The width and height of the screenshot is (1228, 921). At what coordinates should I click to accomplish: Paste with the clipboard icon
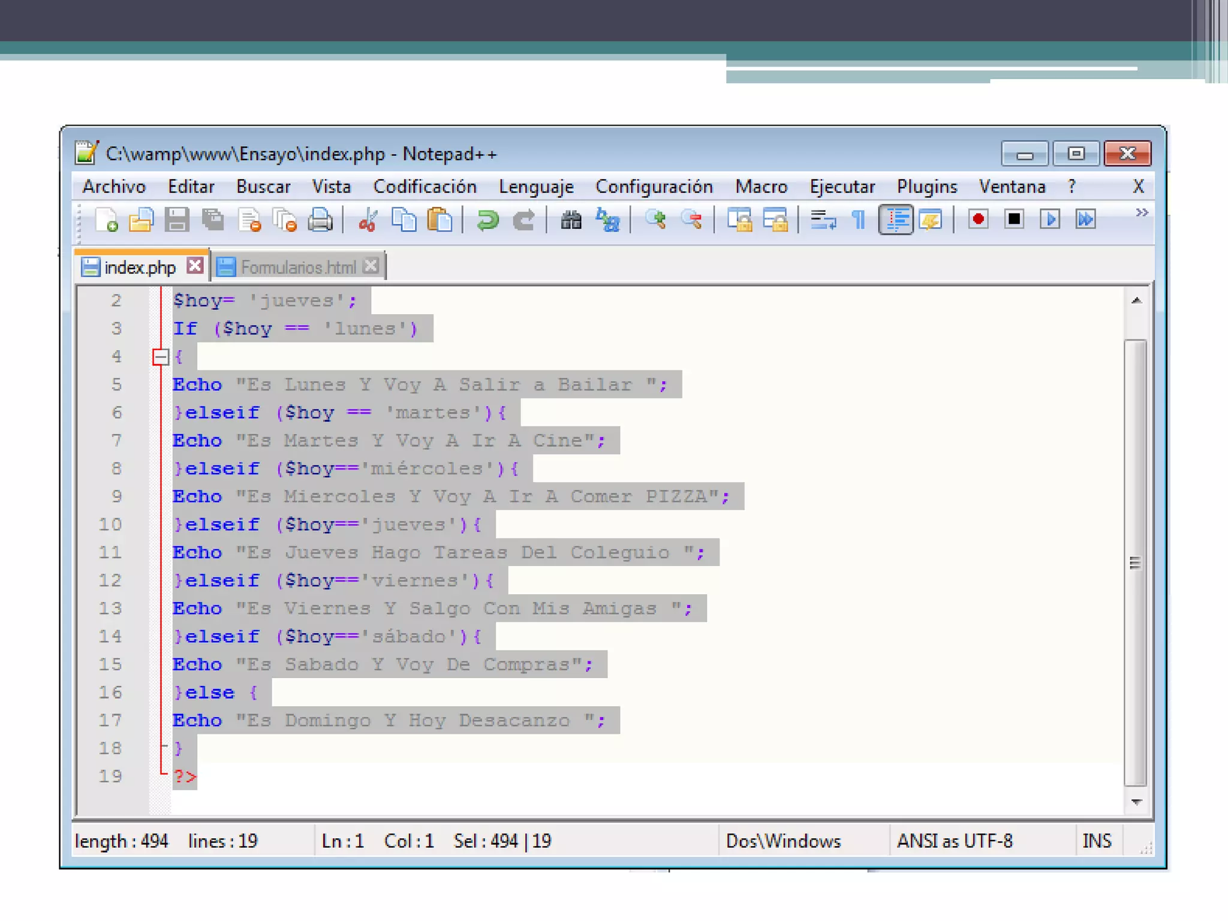click(440, 220)
